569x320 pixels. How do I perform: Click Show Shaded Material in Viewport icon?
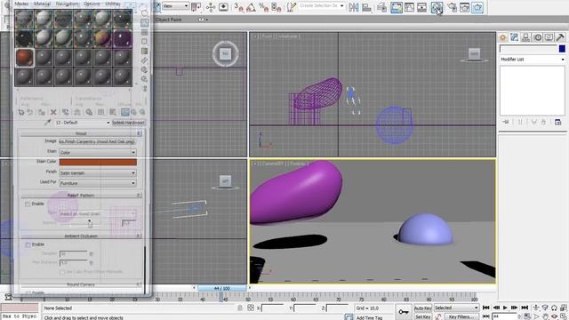click(124, 113)
